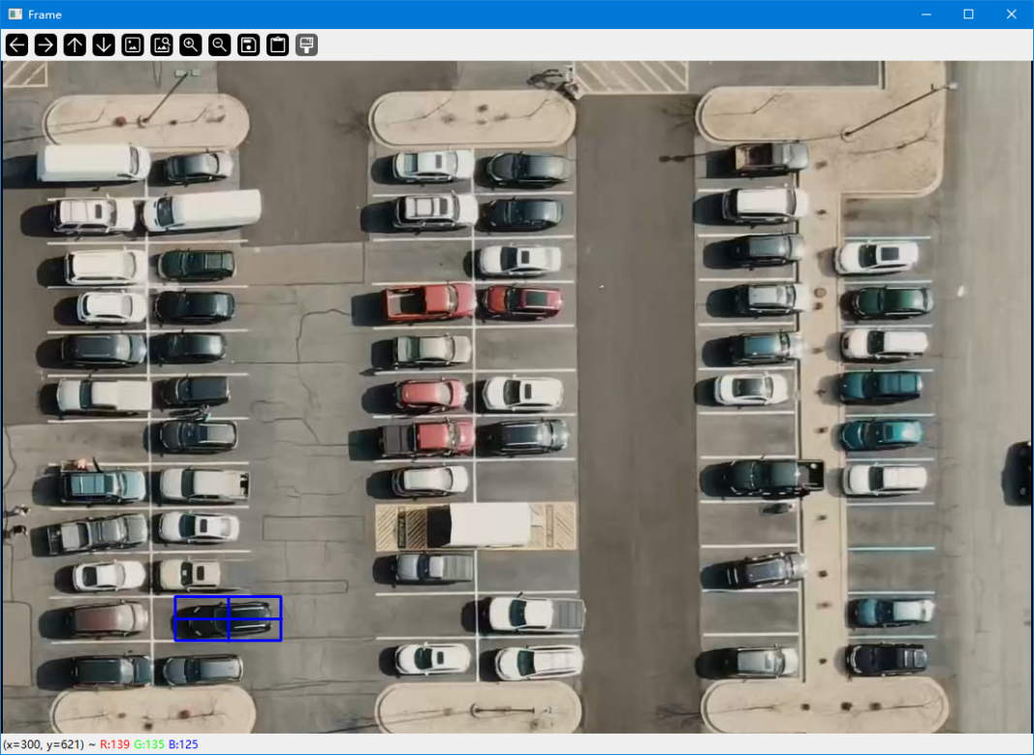Click the green G:135 value in the status bar
The width and height of the screenshot is (1034, 755).
click(149, 744)
